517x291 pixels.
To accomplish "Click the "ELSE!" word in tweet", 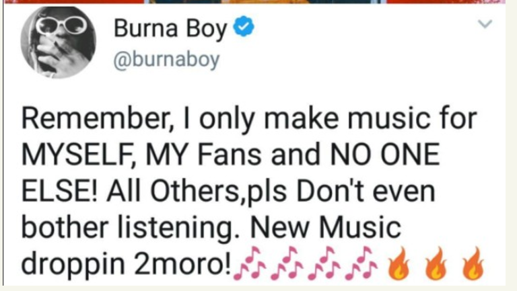I will 60,192.
